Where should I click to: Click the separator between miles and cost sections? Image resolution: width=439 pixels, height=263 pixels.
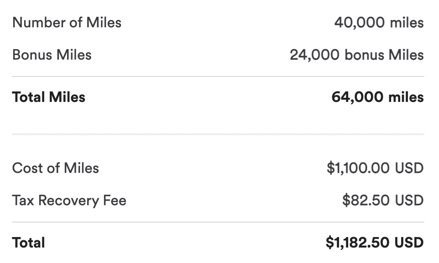pos(218,134)
